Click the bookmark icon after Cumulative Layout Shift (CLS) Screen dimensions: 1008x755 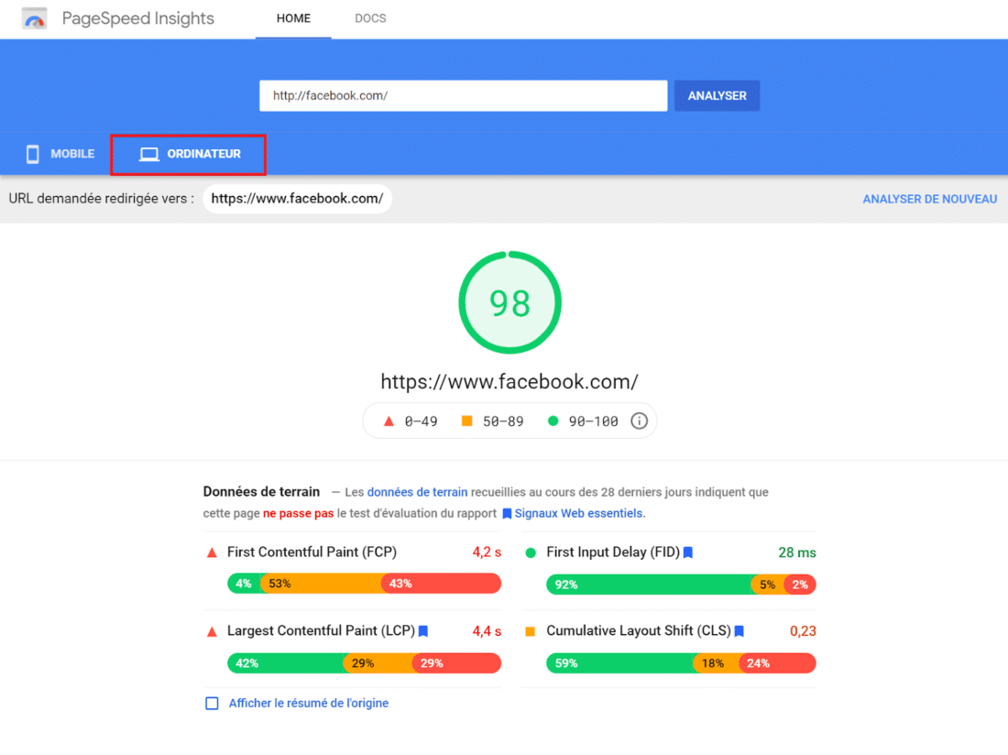[740, 631]
